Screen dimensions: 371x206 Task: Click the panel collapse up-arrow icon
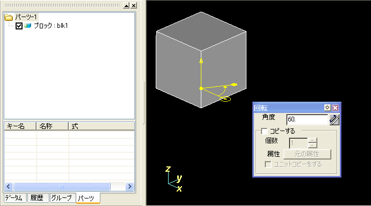point(126,5)
